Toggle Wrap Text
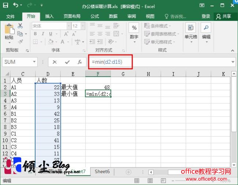Viewport: 238px width, 185px height. click(x=116, y=26)
